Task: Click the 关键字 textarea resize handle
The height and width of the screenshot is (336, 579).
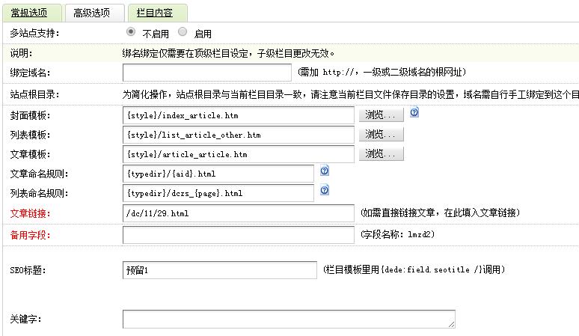Action: tap(451, 324)
